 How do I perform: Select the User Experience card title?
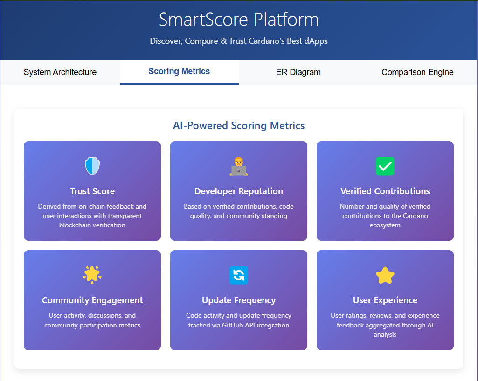point(385,300)
